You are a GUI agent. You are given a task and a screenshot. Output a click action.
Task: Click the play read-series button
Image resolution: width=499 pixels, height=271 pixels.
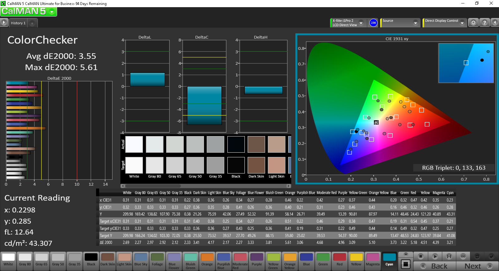click(435, 256)
